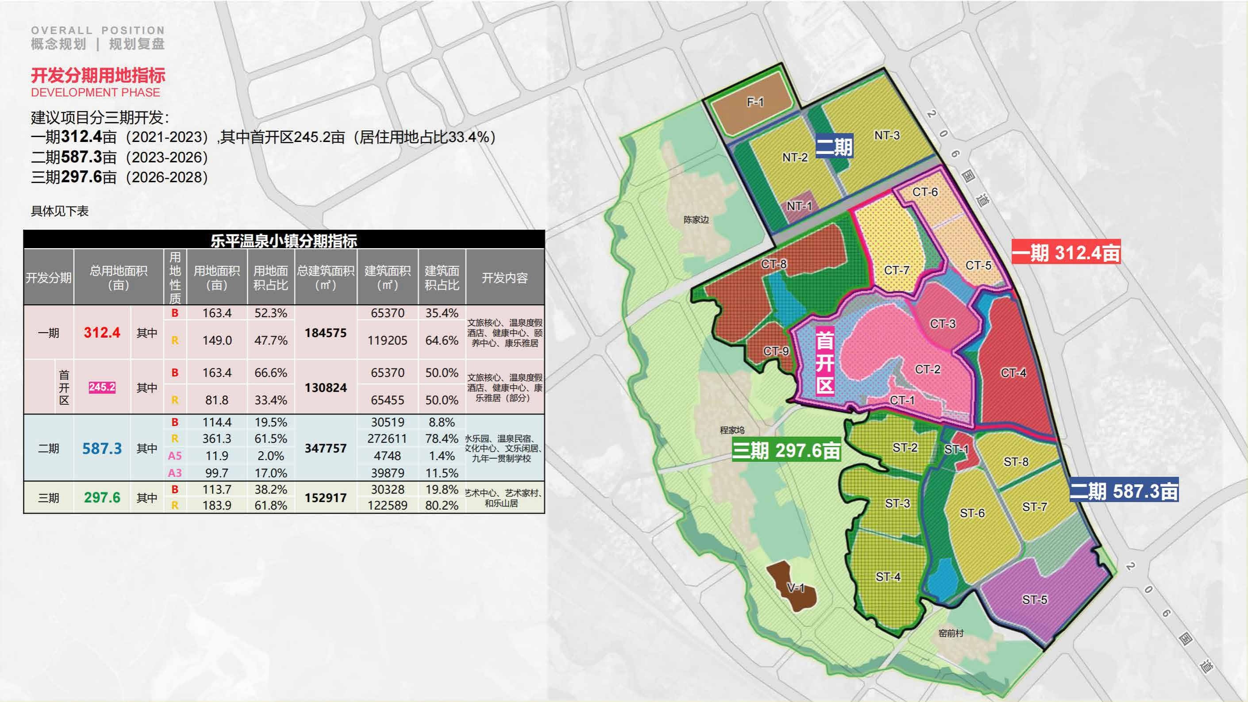Select the CT-4 red parcel
1248x702 pixels.
[x=1013, y=373]
